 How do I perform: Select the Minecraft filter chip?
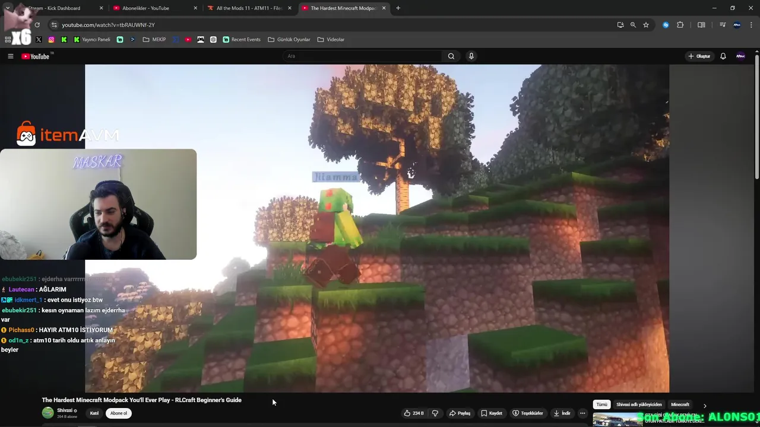tap(680, 404)
